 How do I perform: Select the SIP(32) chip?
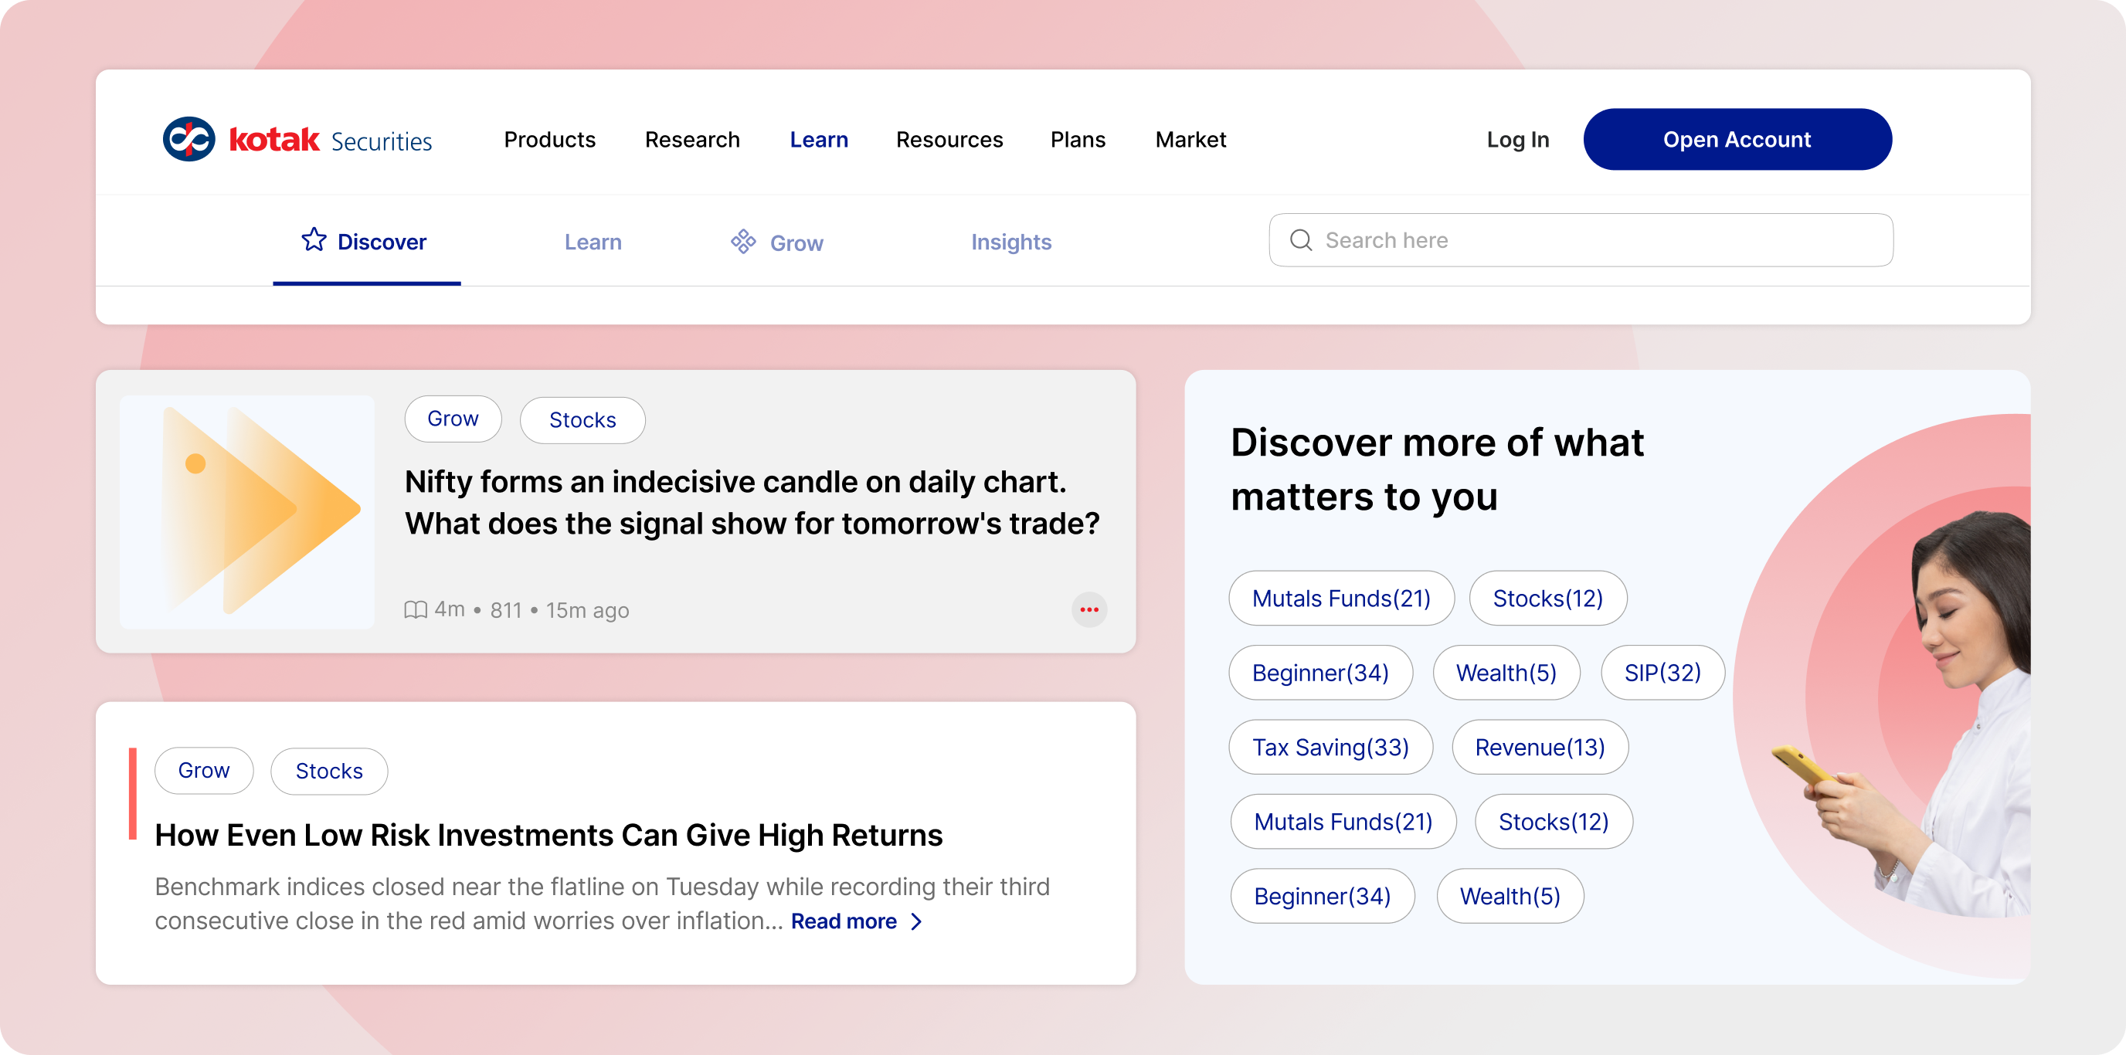[x=1663, y=672]
